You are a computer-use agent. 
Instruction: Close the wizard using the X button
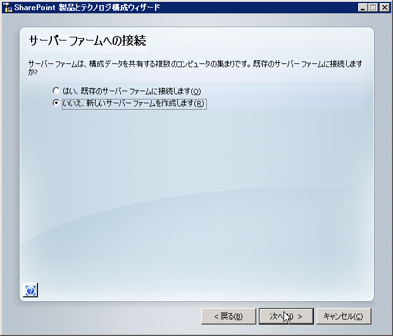click(384, 8)
